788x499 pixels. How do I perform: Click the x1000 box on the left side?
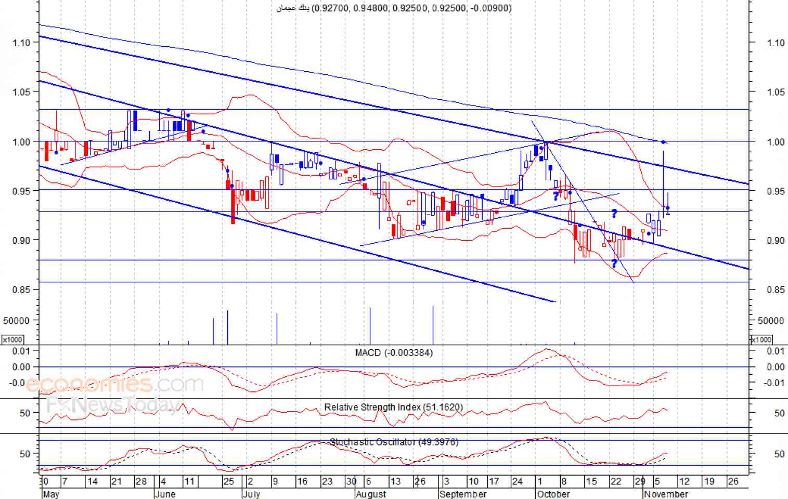point(12,339)
